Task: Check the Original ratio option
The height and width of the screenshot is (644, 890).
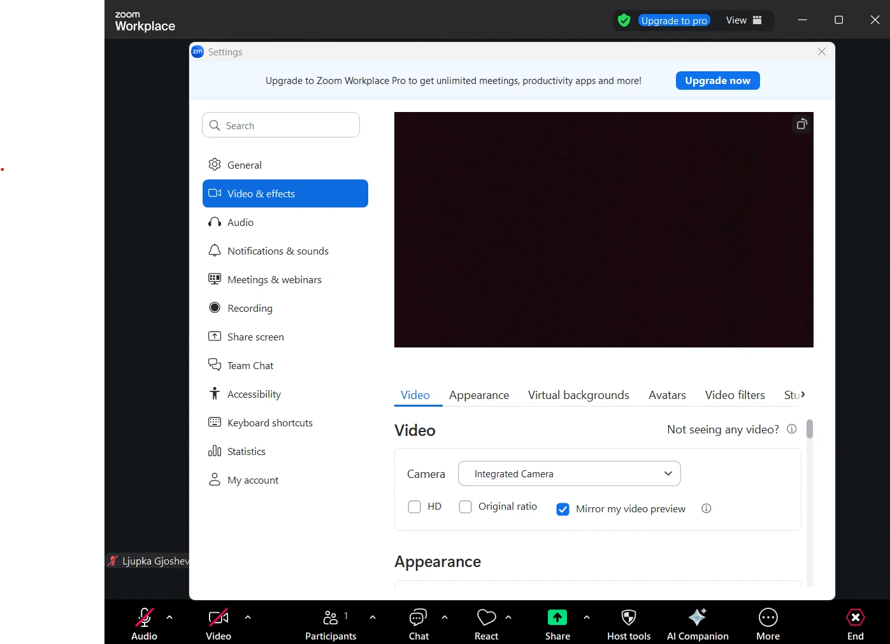Action: [465, 506]
